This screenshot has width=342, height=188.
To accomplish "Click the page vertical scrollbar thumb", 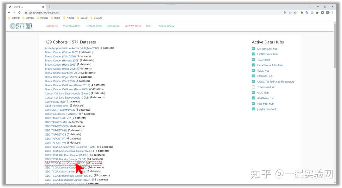I will (x=335, y=45).
